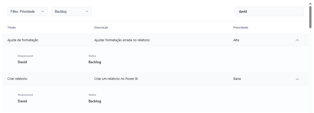Click the "Baixa" priority cell
The height and width of the screenshot is (113, 314).
(237, 79)
